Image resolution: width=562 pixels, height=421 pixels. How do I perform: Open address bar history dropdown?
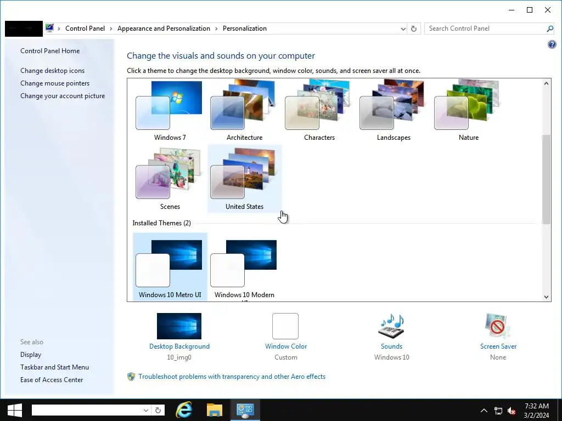coord(403,29)
